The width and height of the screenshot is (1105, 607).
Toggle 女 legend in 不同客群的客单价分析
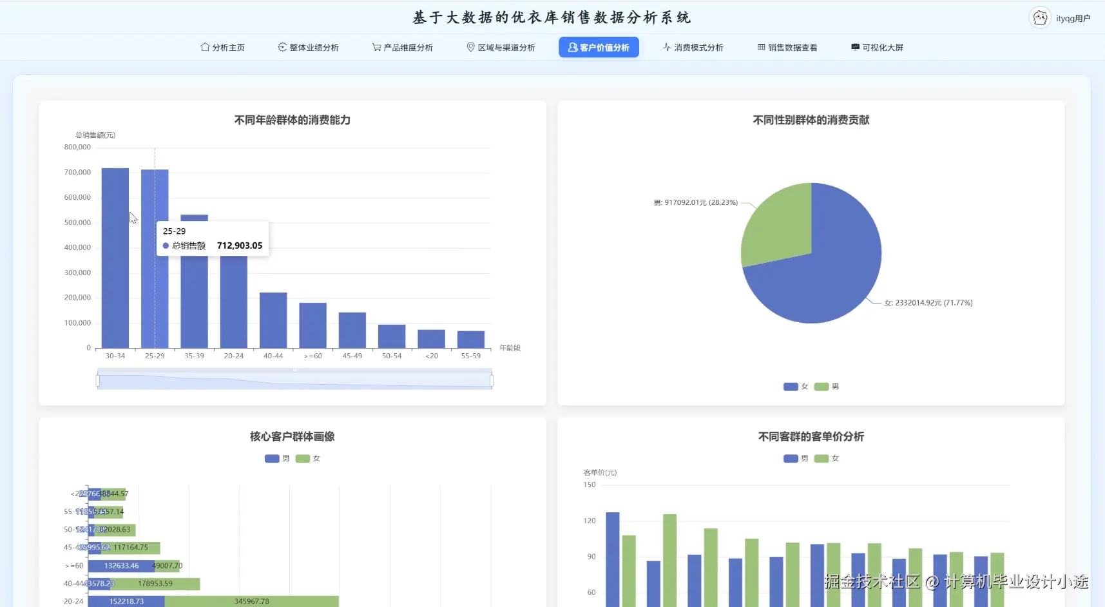(827, 459)
